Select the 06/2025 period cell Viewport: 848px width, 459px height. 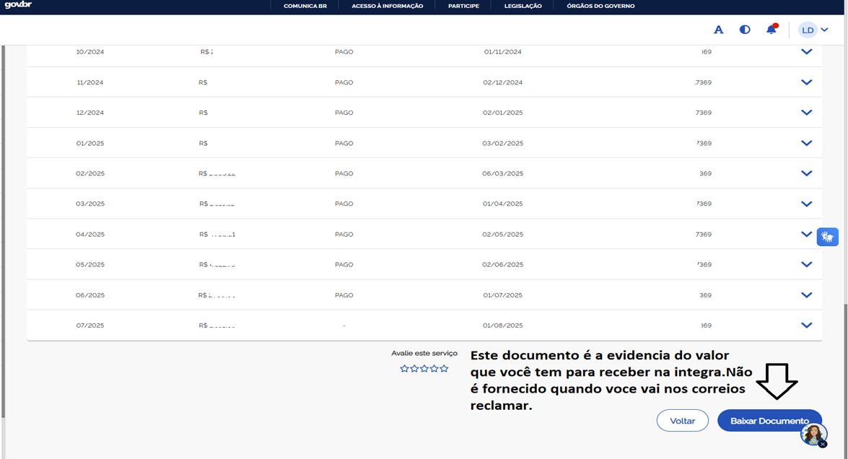[x=89, y=295]
